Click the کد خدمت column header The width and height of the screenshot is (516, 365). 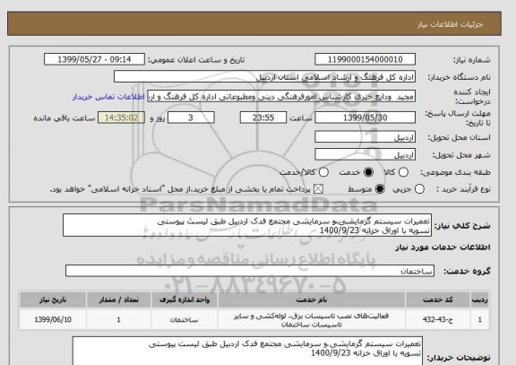click(438, 300)
